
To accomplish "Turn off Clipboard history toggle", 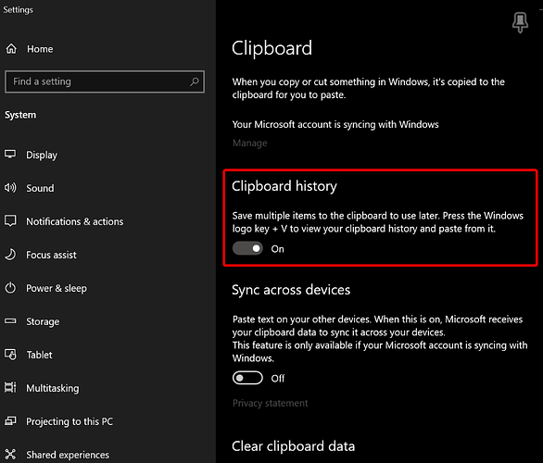I will click(x=247, y=248).
